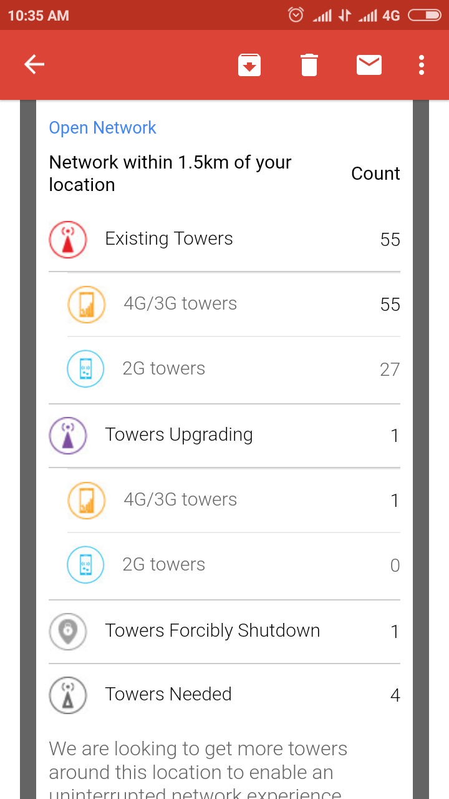This screenshot has height=799, width=449.
Task: Tap the back arrow
Action: click(34, 64)
